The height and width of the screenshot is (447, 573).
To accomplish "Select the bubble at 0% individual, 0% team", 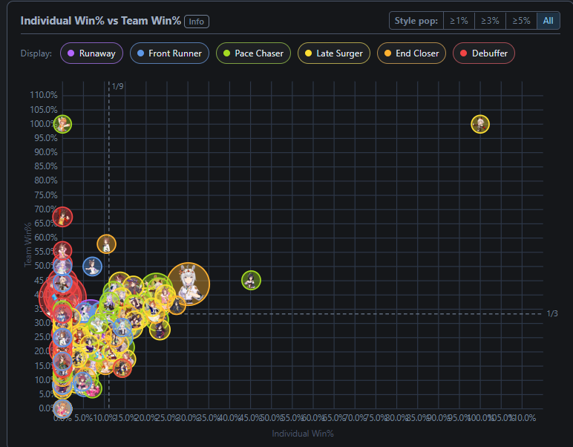I will point(62,408).
